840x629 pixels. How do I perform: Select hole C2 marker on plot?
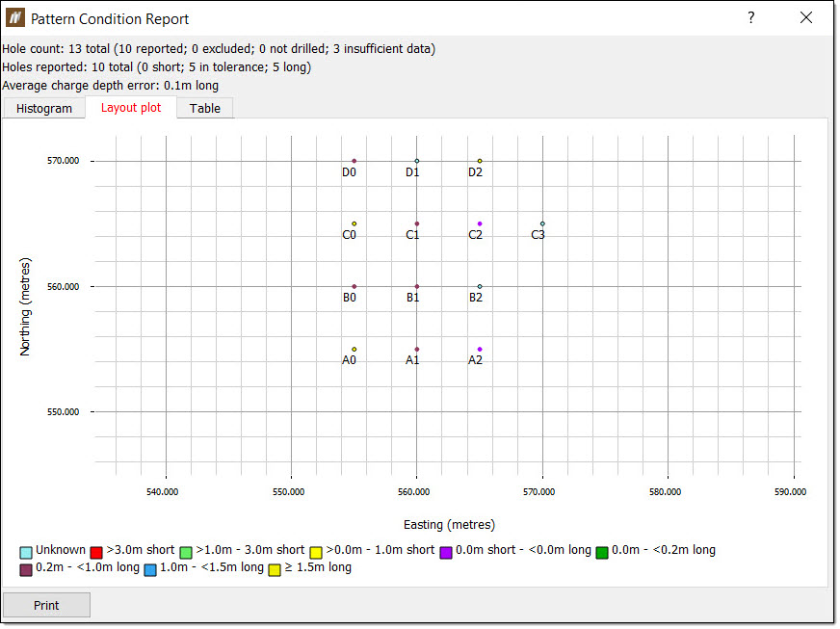[480, 223]
